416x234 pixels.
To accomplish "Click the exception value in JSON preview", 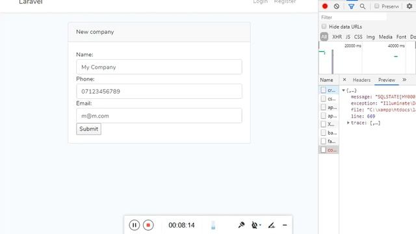I will coord(398,103).
